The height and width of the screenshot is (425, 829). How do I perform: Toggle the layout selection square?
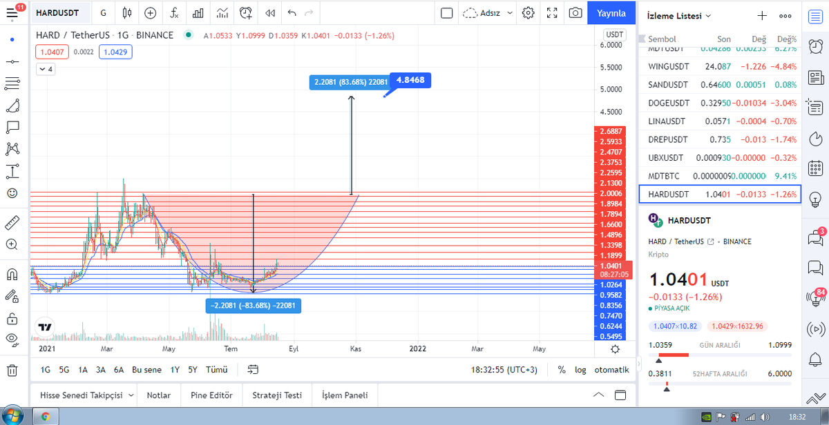[446, 13]
